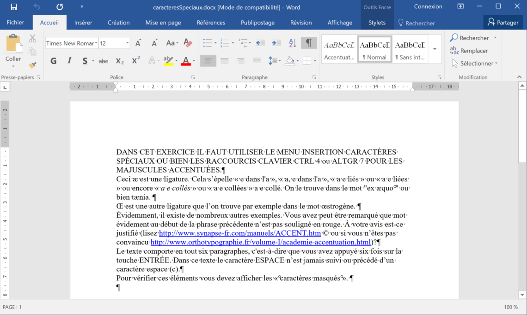Apply the red font color
Viewport: 527px width, 315px height.
click(186, 61)
